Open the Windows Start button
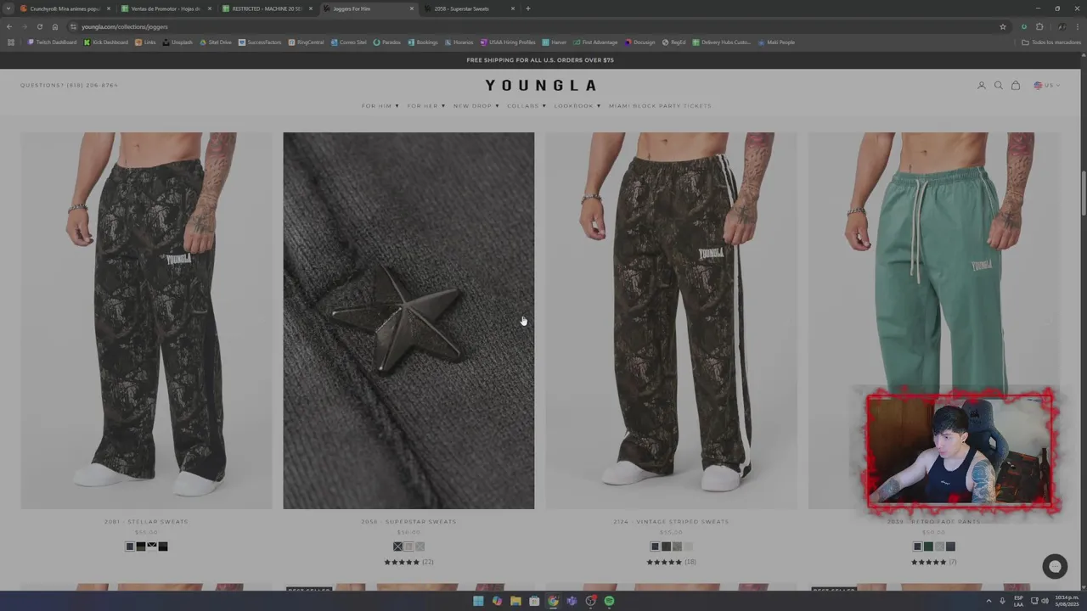Screen dimensions: 1087x611 pyautogui.click(x=478, y=601)
